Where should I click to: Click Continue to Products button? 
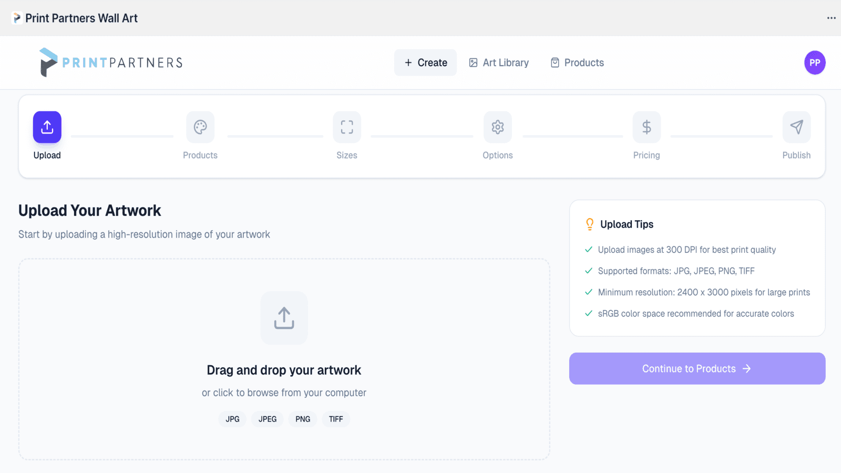click(x=697, y=368)
